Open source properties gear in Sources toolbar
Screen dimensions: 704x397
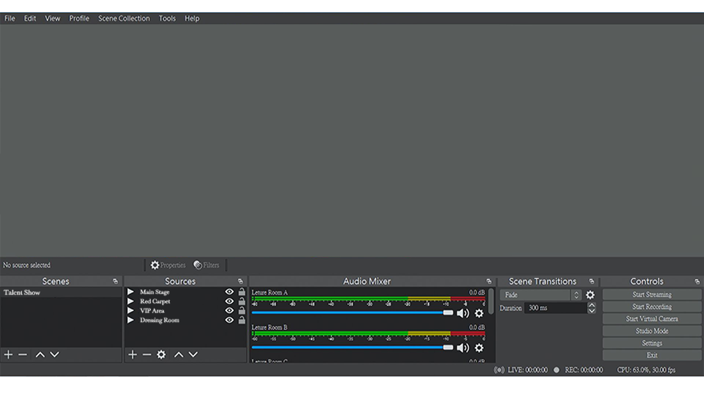161,355
